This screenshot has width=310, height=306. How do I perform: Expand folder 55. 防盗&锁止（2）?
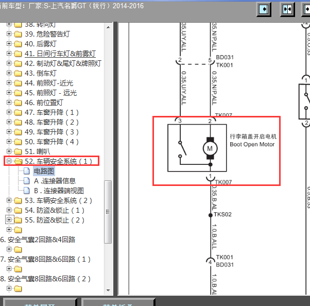tap(9, 220)
